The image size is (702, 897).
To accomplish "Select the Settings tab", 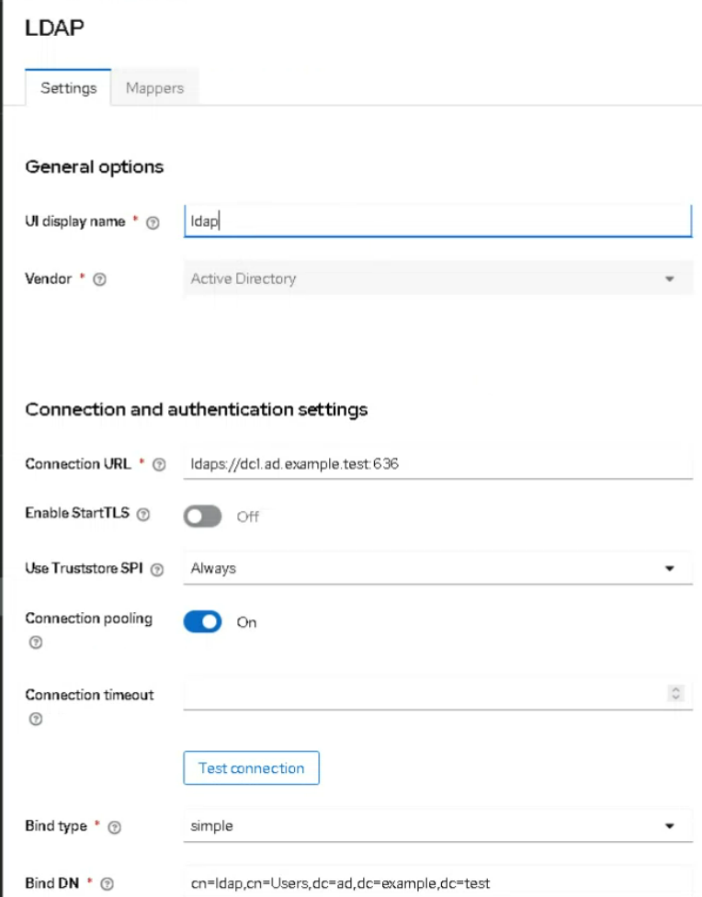I will (69, 88).
